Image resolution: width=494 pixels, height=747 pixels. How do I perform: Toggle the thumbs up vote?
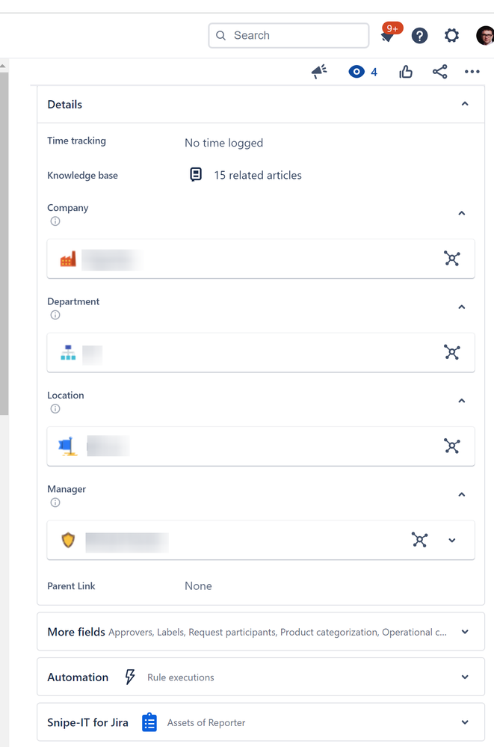406,72
